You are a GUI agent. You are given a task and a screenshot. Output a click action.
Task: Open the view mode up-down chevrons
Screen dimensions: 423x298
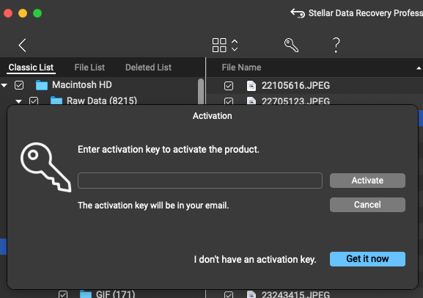point(235,45)
